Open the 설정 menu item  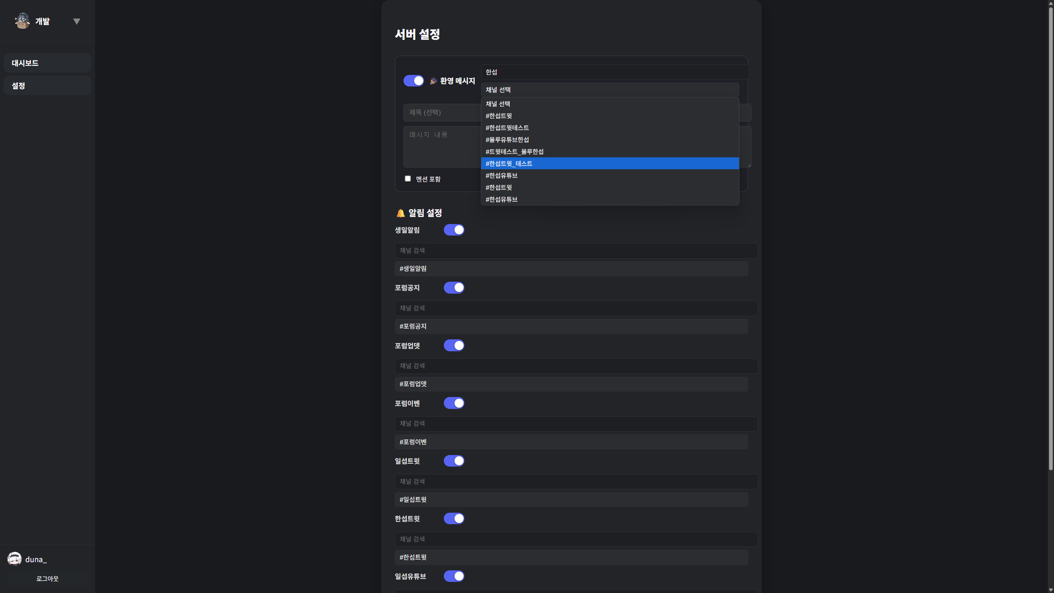[47, 86]
